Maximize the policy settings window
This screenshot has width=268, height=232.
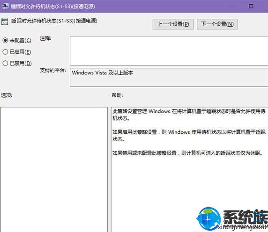pos(251,6)
